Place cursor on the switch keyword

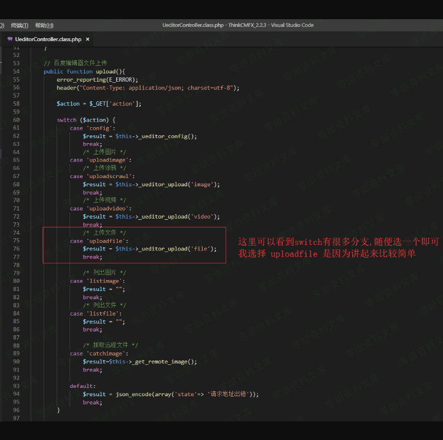coord(66,119)
